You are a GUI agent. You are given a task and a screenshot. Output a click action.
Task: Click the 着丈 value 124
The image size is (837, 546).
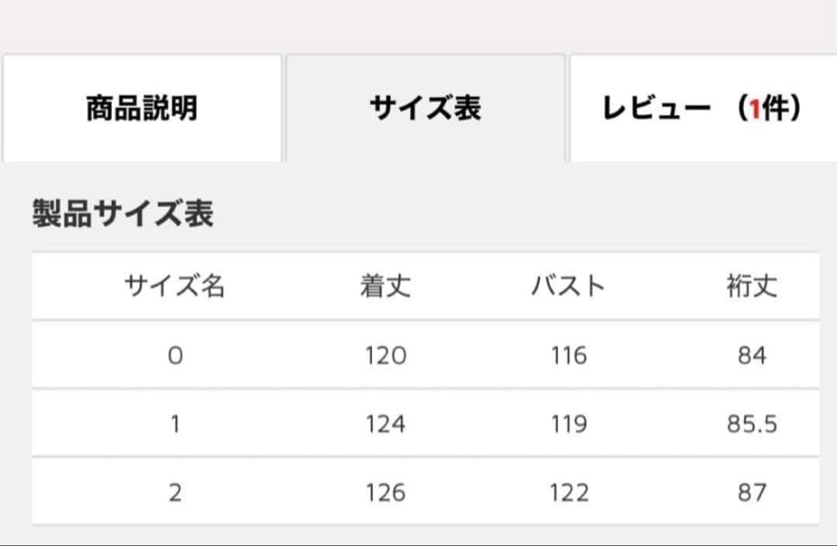pos(385,424)
